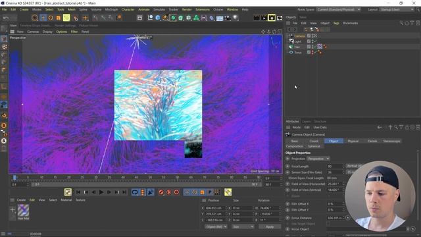Click the Floor/Environment grid icon in toolbar
This screenshot has width=421, height=237.
220,18
